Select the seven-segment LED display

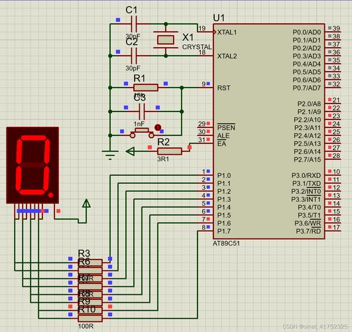32,165
